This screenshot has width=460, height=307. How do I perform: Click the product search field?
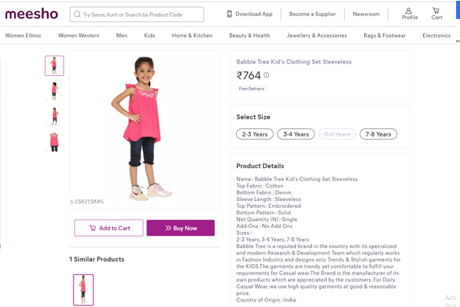(142, 14)
